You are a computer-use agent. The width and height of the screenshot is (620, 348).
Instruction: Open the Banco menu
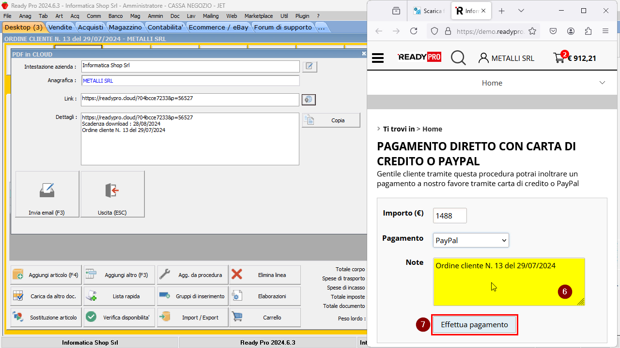click(115, 16)
